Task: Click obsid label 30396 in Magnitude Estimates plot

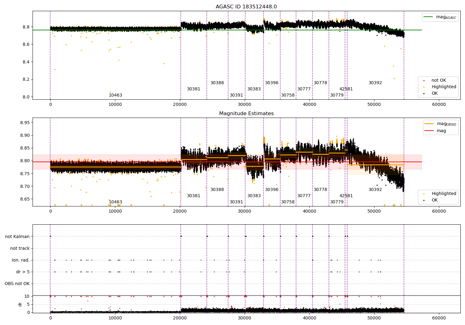Action: point(272,190)
